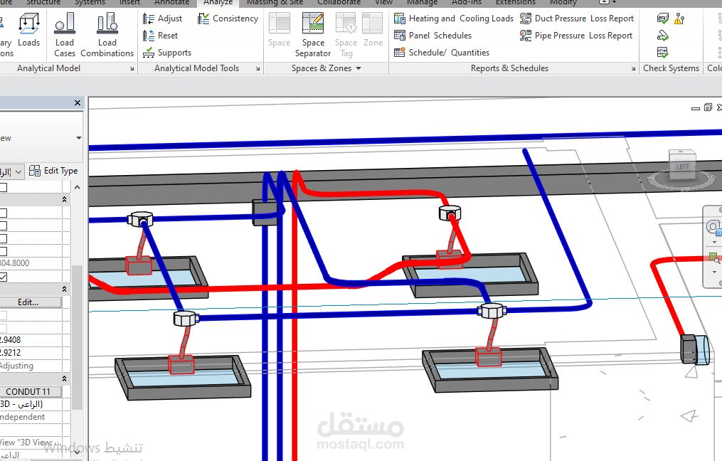Restore down the 3D view window
The width and height of the screenshot is (722, 461).
pyautogui.click(x=708, y=107)
